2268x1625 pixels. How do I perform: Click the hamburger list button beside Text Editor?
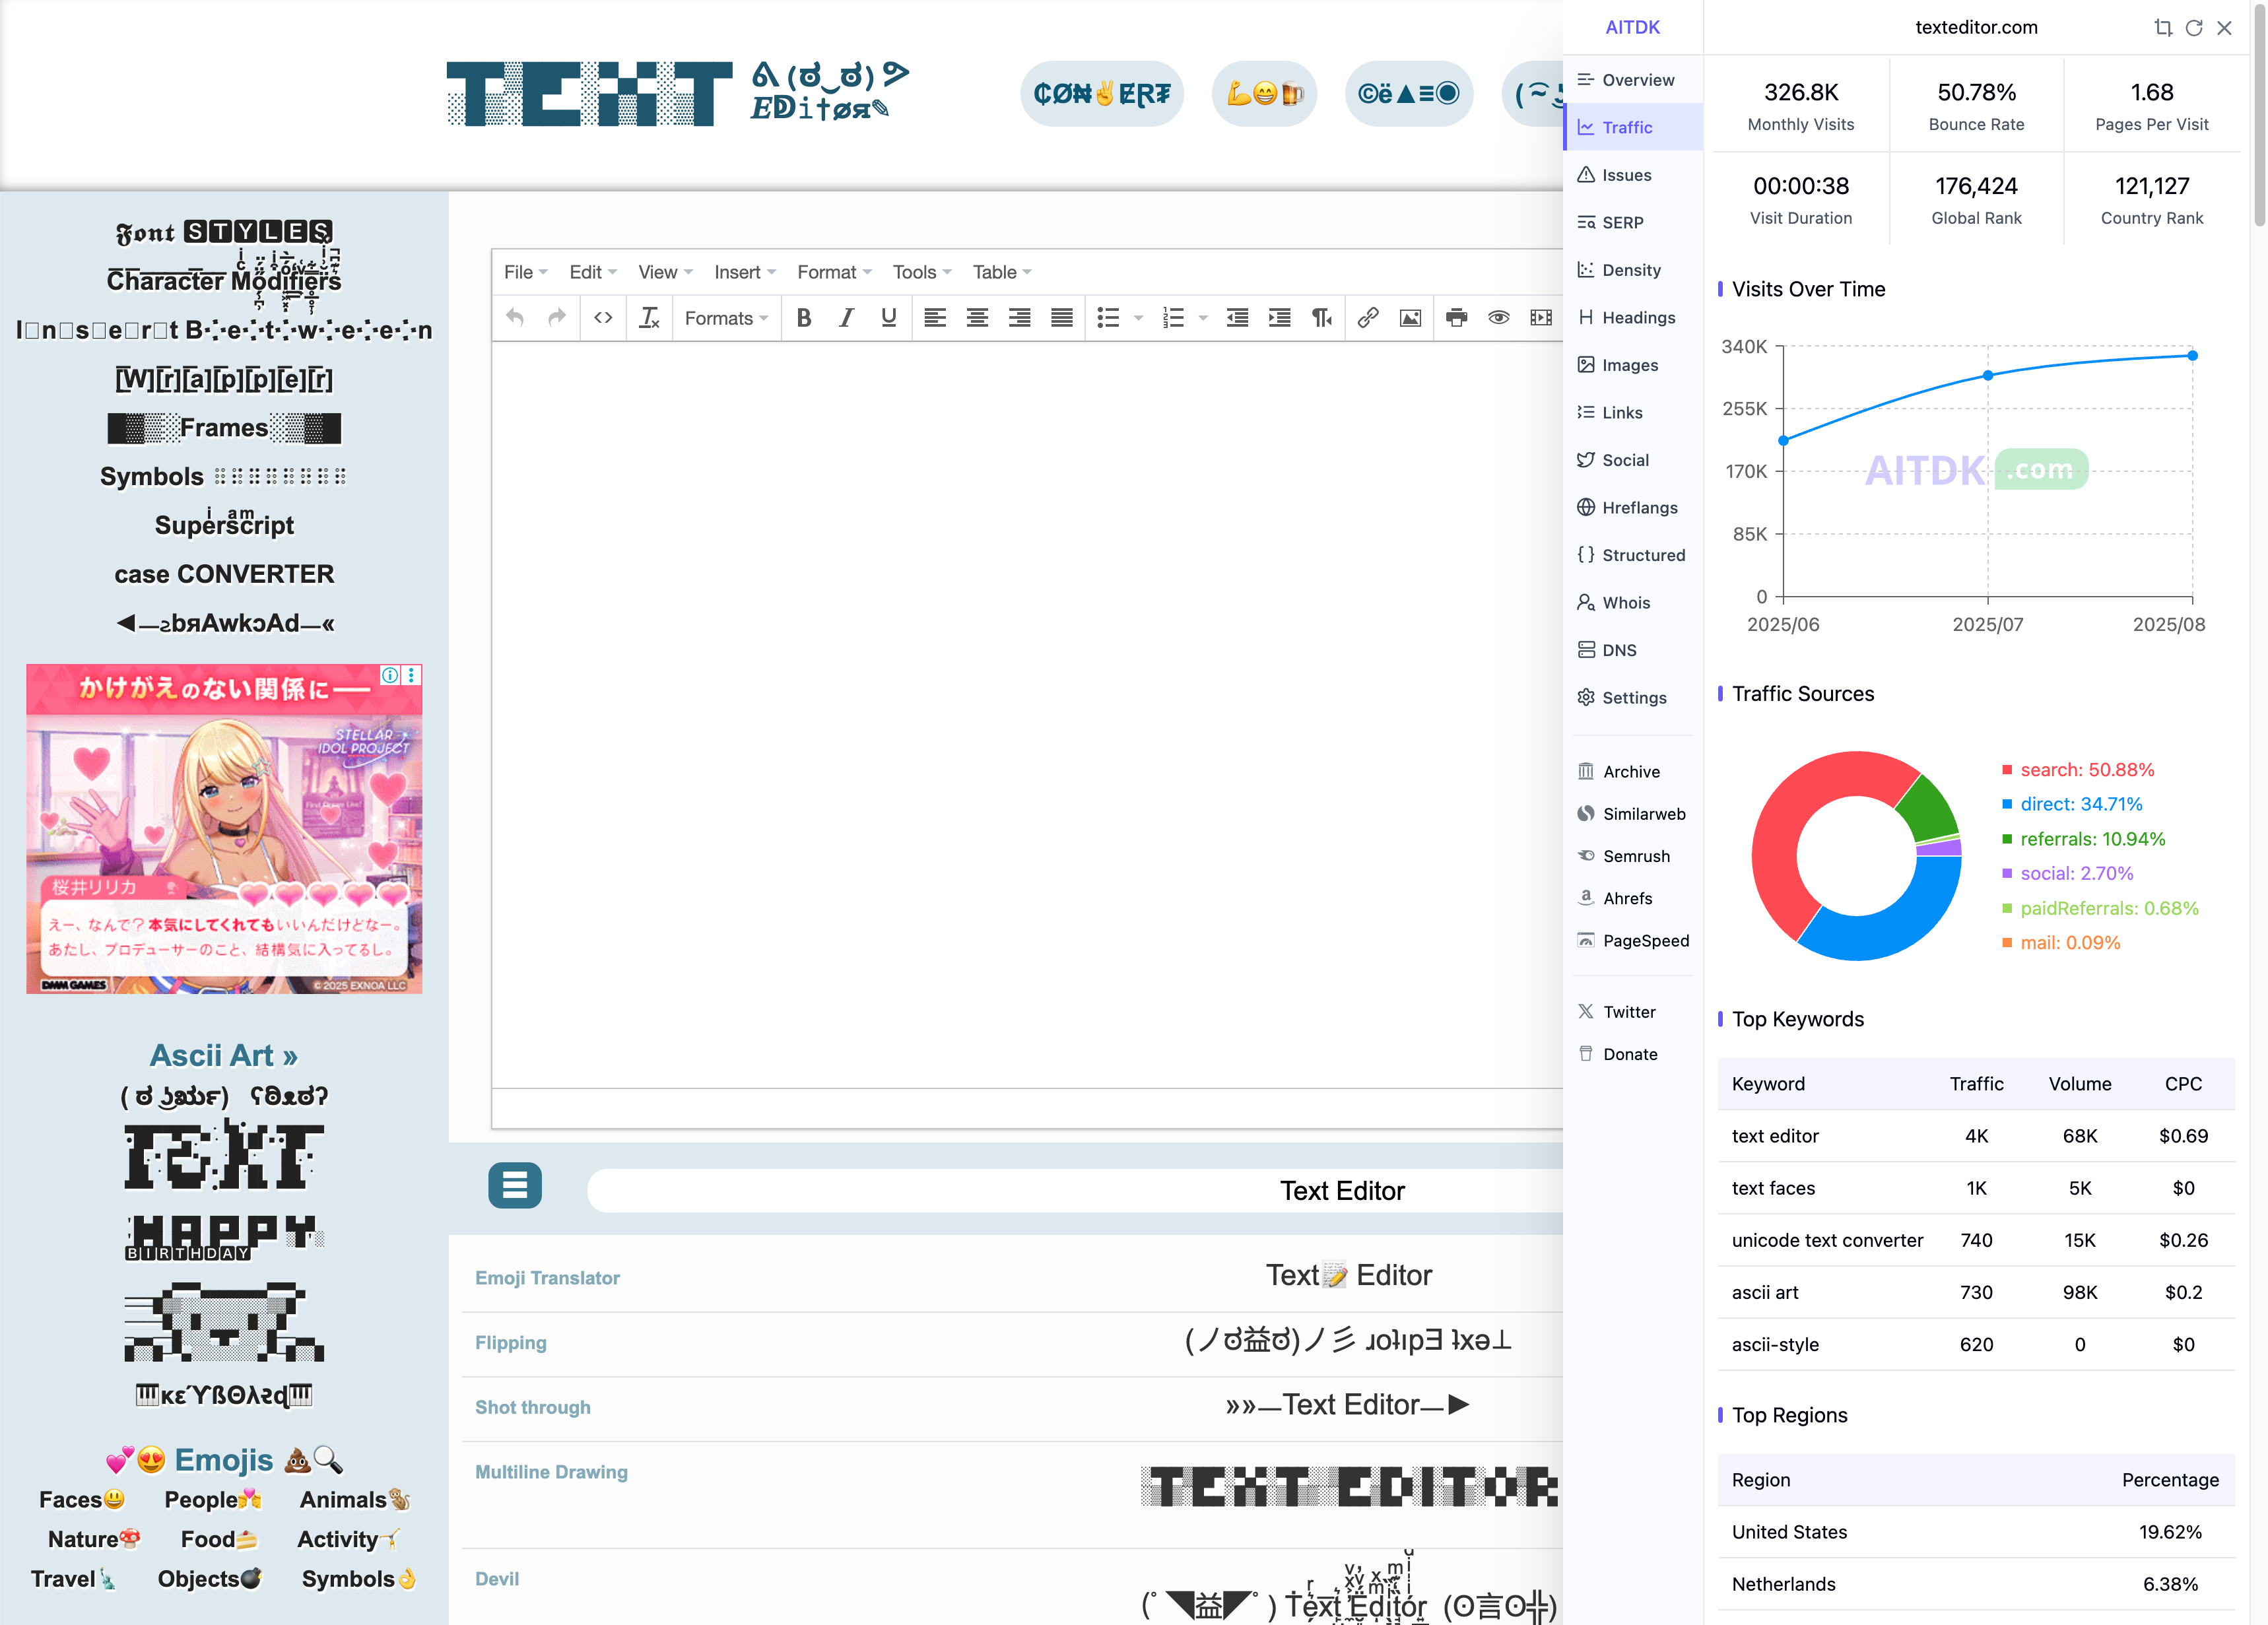[x=515, y=1186]
